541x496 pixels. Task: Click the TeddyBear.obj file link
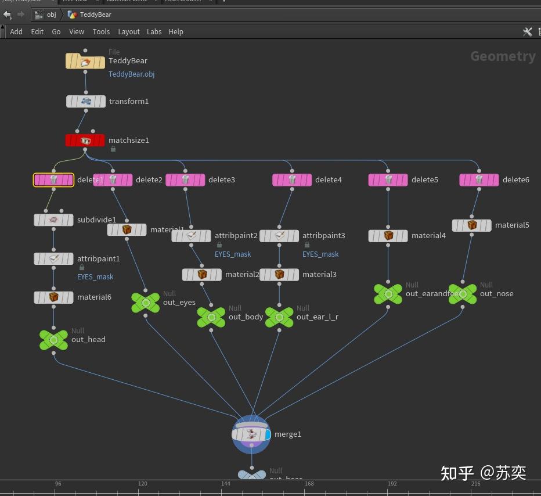[x=131, y=74]
